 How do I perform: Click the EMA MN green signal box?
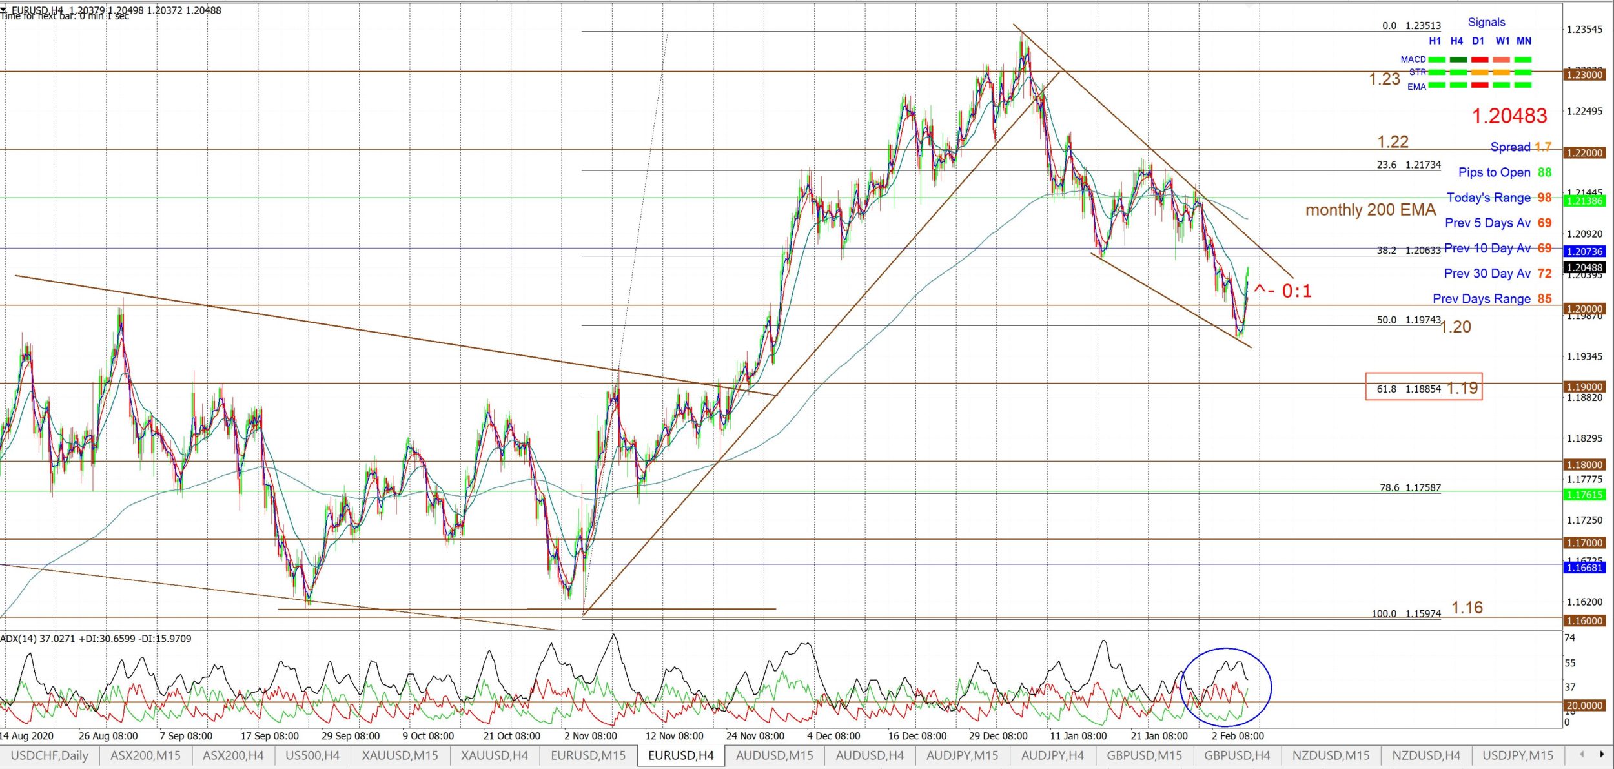(1523, 85)
